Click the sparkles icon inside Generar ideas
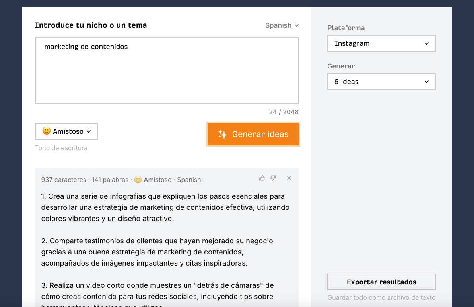Image resolution: width=474 pixels, height=307 pixels. coord(223,134)
